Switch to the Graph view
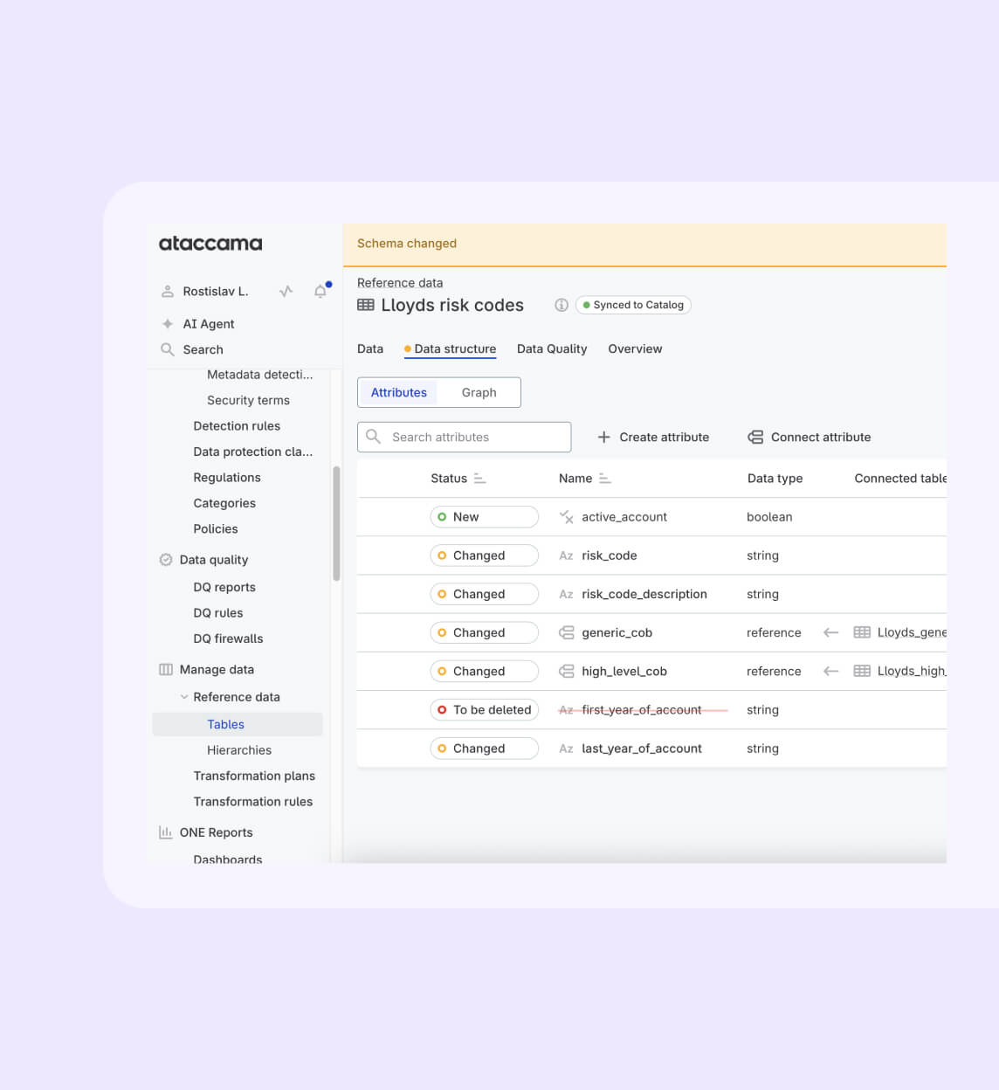This screenshot has width=999, height=1090. (x=479, y=393)
